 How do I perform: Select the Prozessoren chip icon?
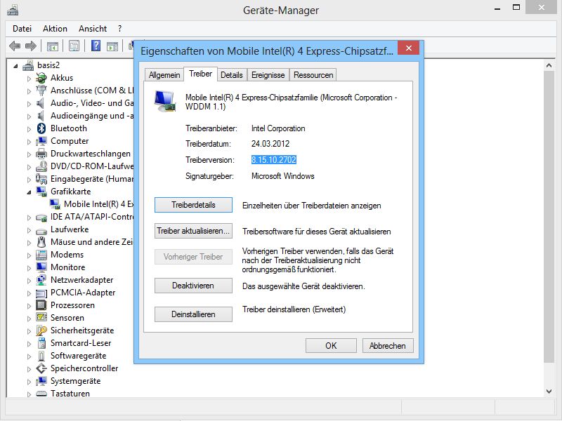point(41,305)
